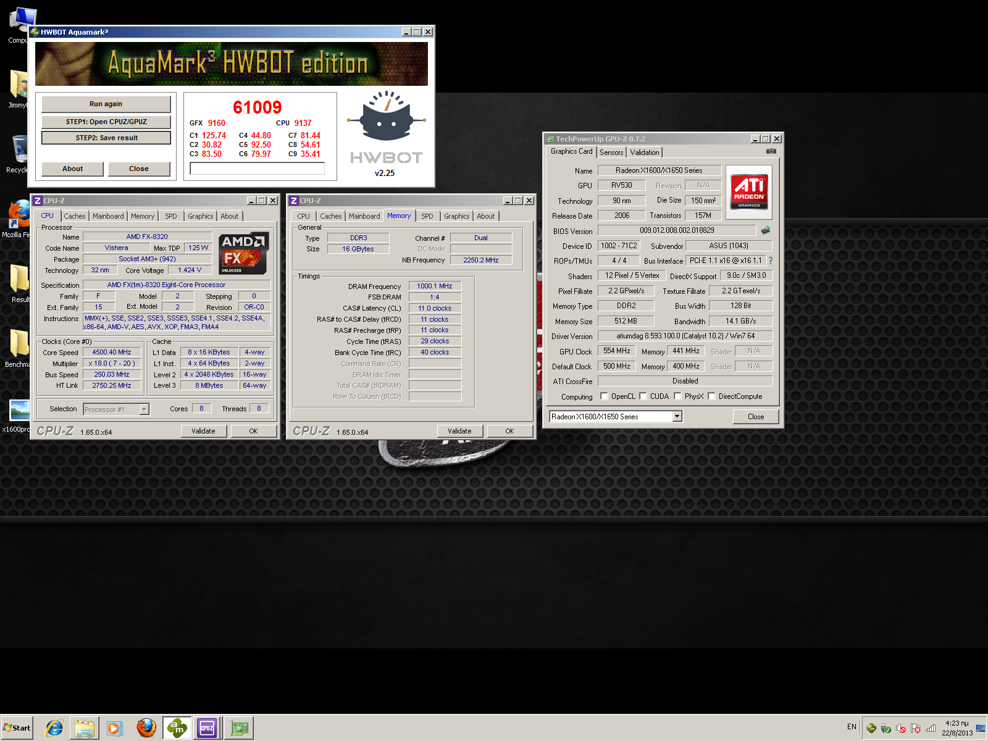Viewport: 988px width, 741px height.
Task: Click OK in the right CPU-Z window
Action: click(x=509, y=431)
